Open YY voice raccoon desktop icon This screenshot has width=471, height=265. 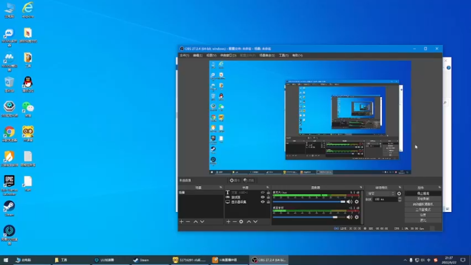[28, 134]
